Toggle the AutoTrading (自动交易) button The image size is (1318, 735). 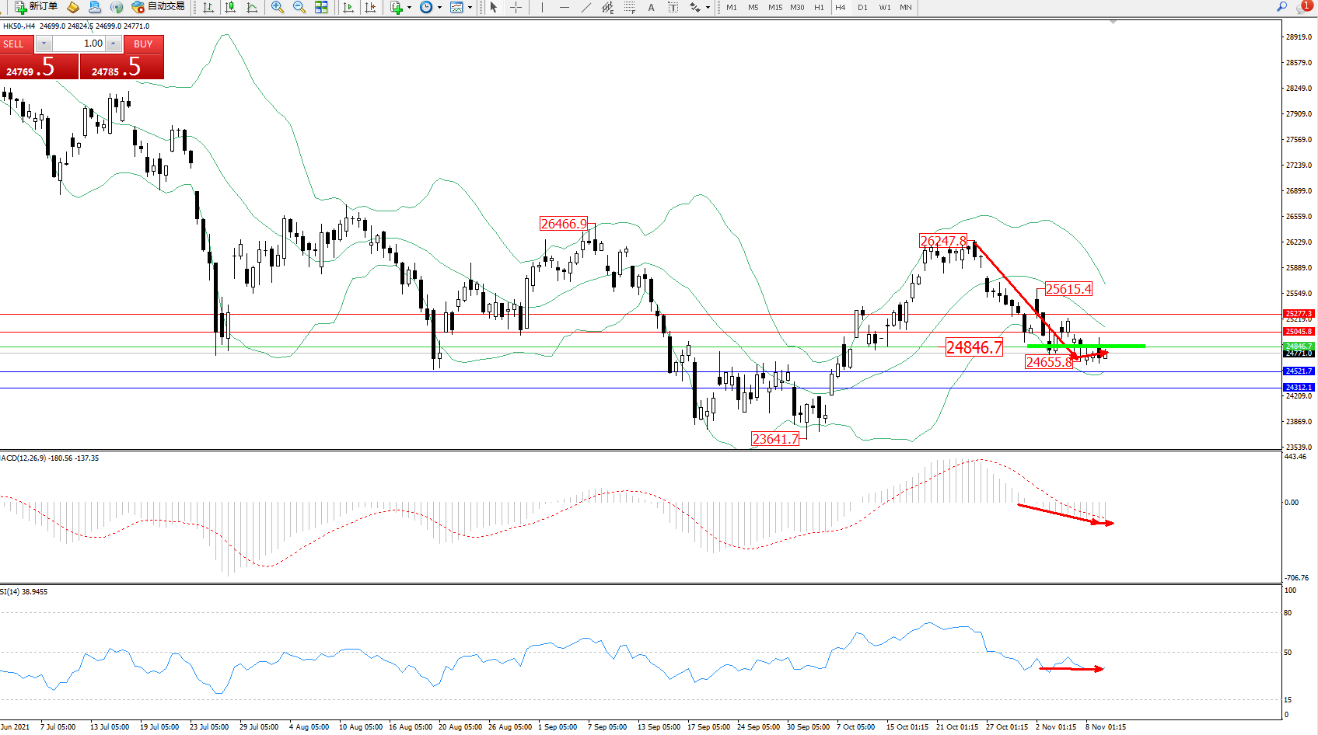tap(159, 7)
